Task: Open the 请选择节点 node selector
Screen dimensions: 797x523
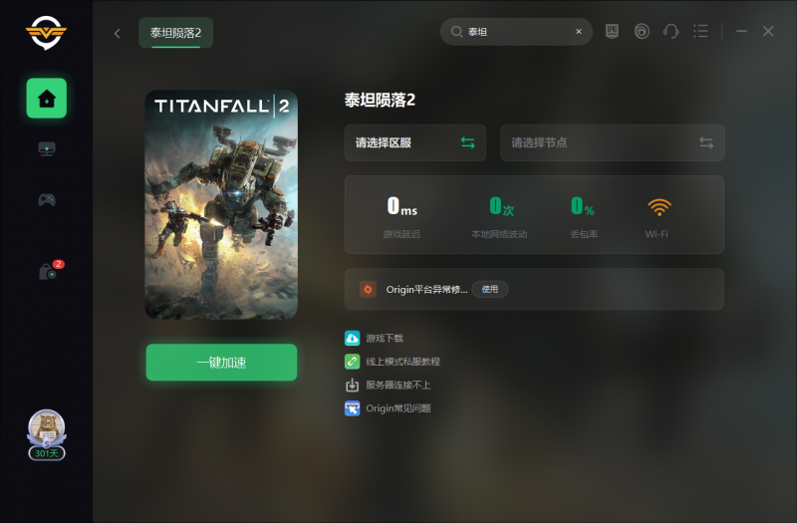Action: click(613, 142)
